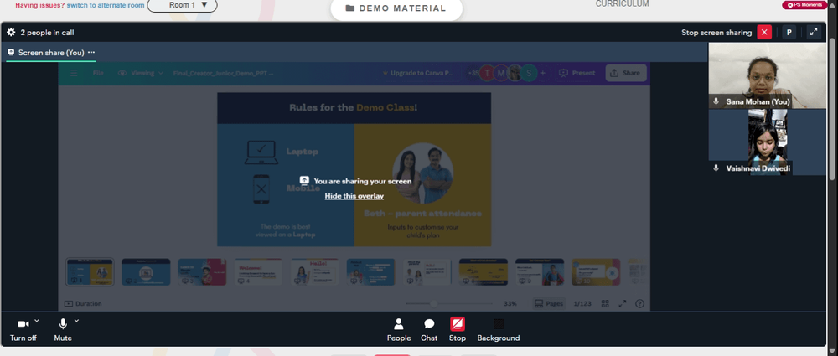Click Sana Mohan's microphone indicator

pyautogui.click(x=716, y=101)
